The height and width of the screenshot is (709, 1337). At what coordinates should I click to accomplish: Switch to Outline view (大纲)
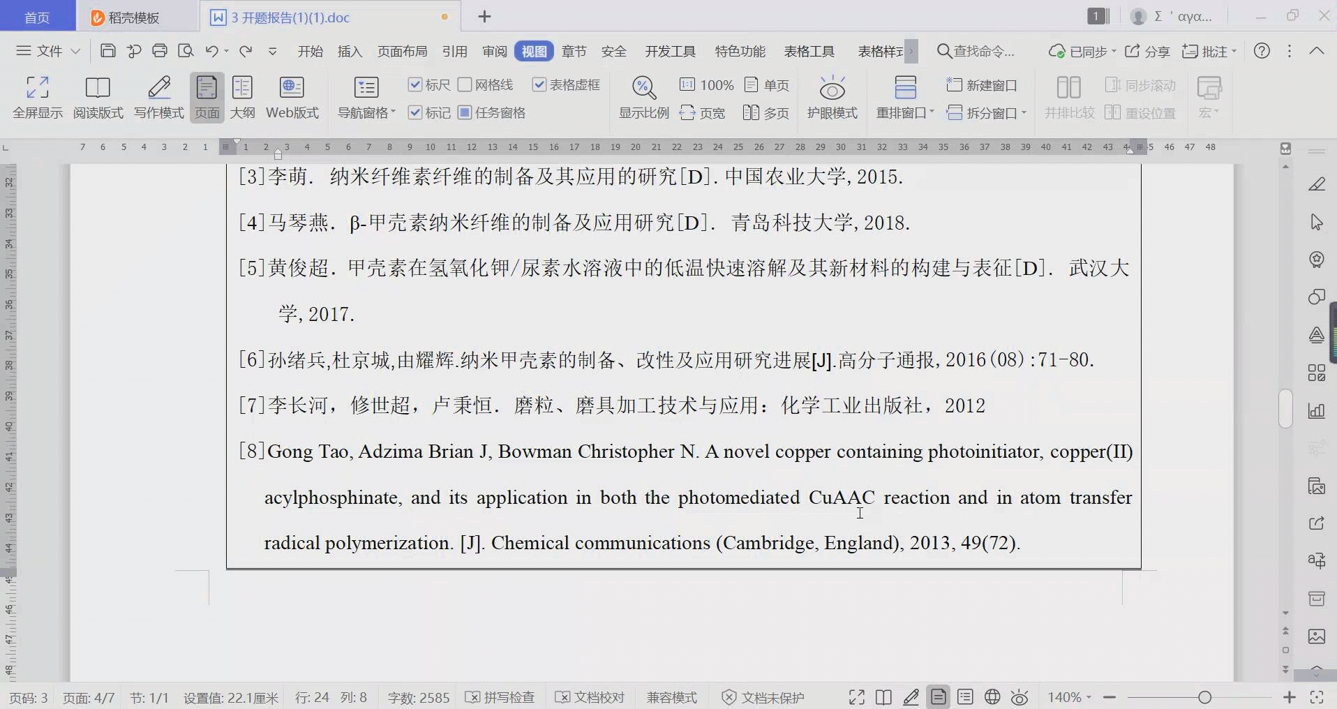click(x=242, y=98)
